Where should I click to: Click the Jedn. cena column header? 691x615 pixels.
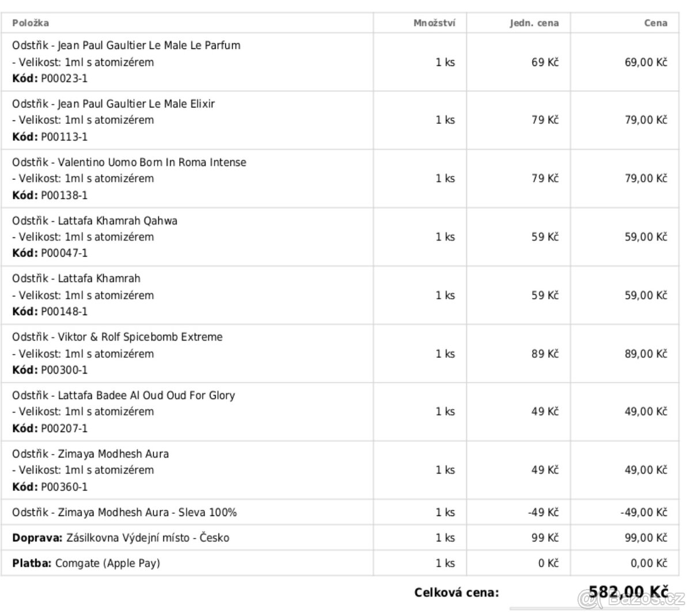(534, 23)
